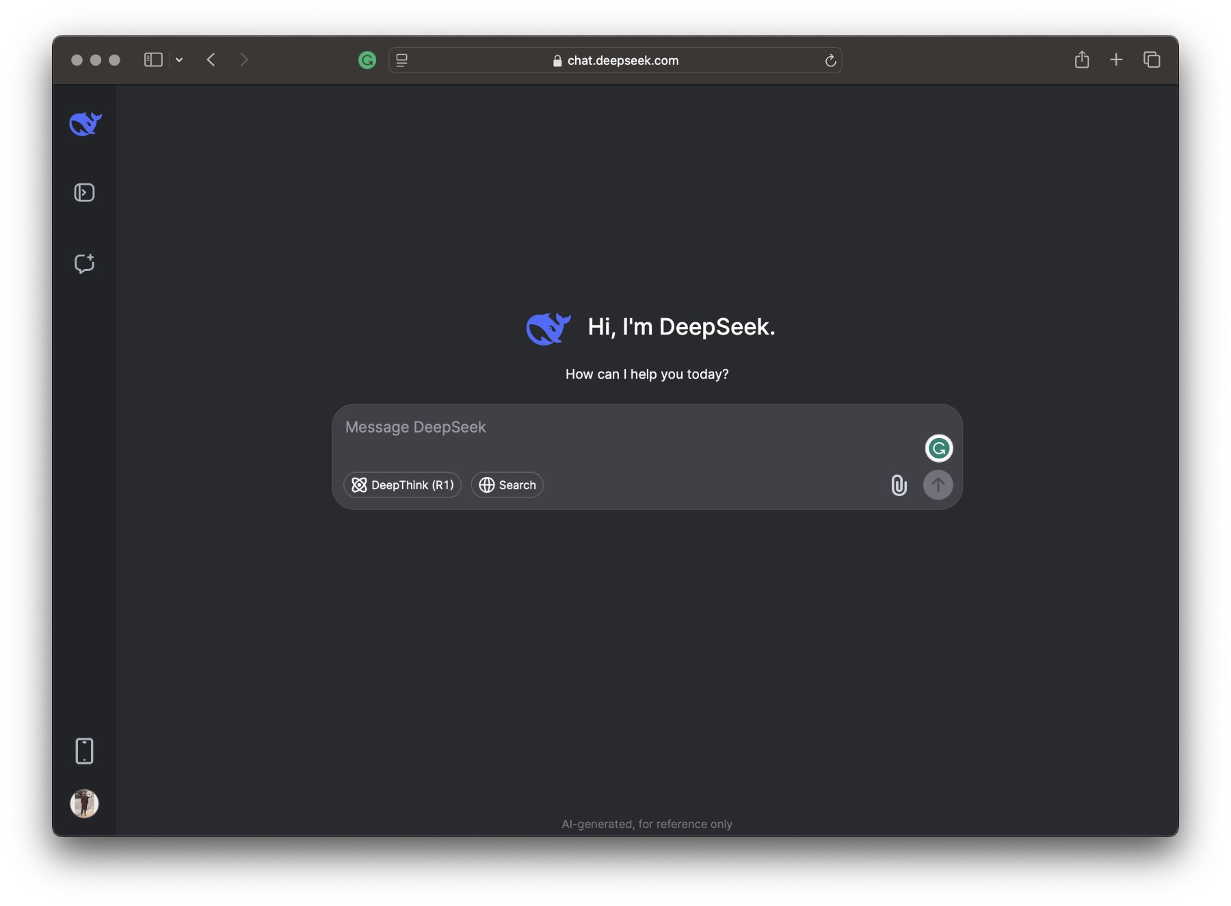The image size is (1231, 906).
Task: Start a new chat from sidebar icon
Action: 84,263
